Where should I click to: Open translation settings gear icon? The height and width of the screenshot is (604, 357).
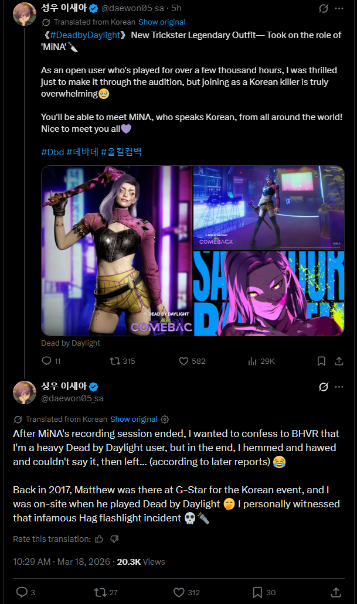point(165,419)
